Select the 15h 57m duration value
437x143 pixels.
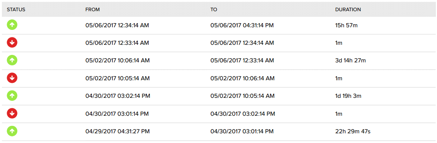(x=346, y=25)
